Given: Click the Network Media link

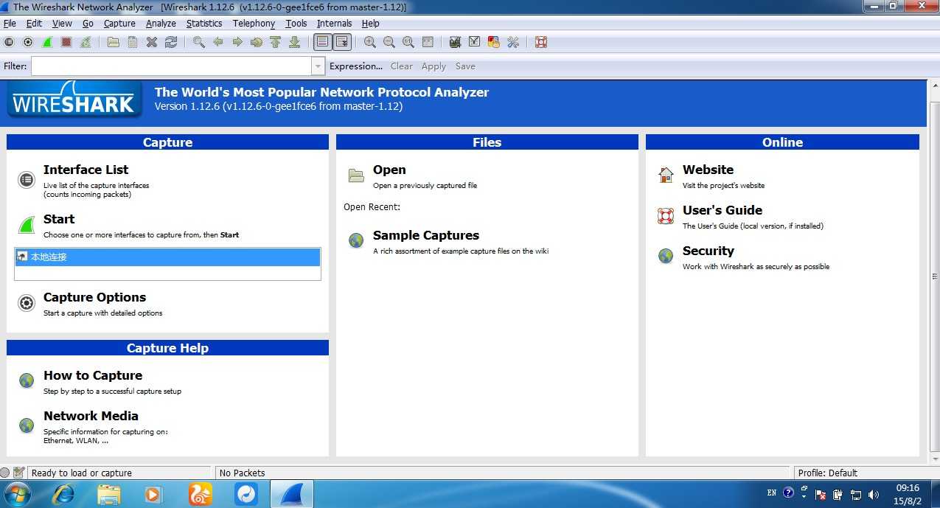Looking at the screenshot, I should pyautogui.click(x=91, y=416).
